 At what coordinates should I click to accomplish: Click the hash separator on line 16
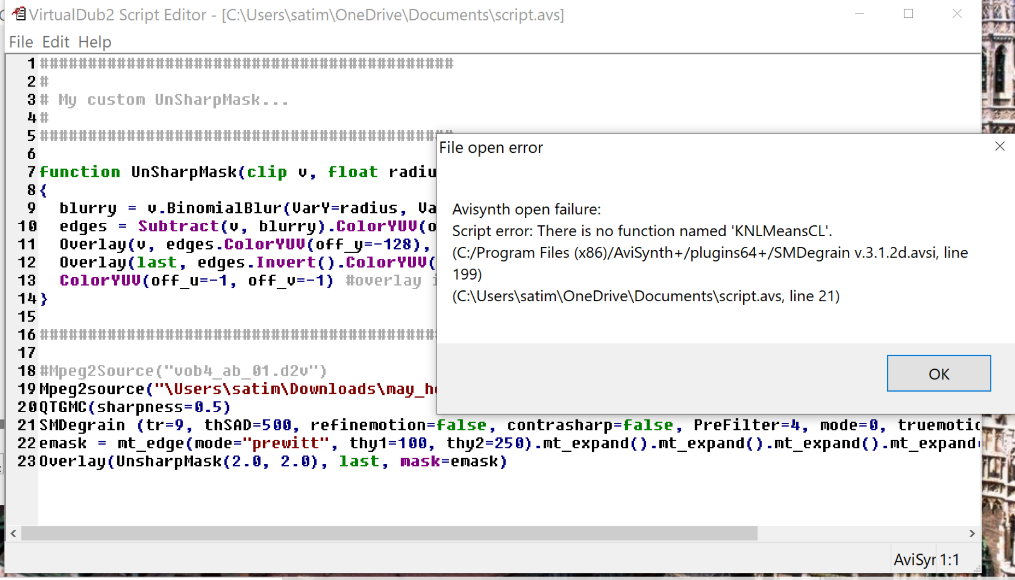238,335
